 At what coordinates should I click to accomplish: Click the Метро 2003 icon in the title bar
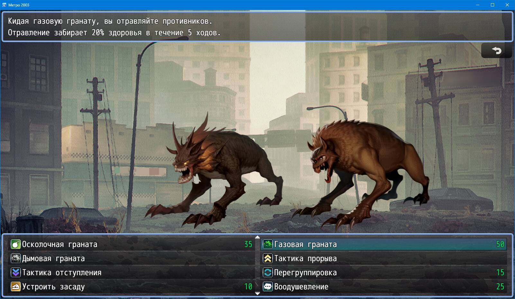click(4, 4)
